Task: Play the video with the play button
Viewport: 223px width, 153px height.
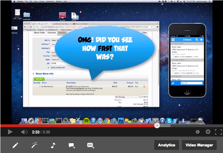Action: pyautogui.click(x=10, y=132)
